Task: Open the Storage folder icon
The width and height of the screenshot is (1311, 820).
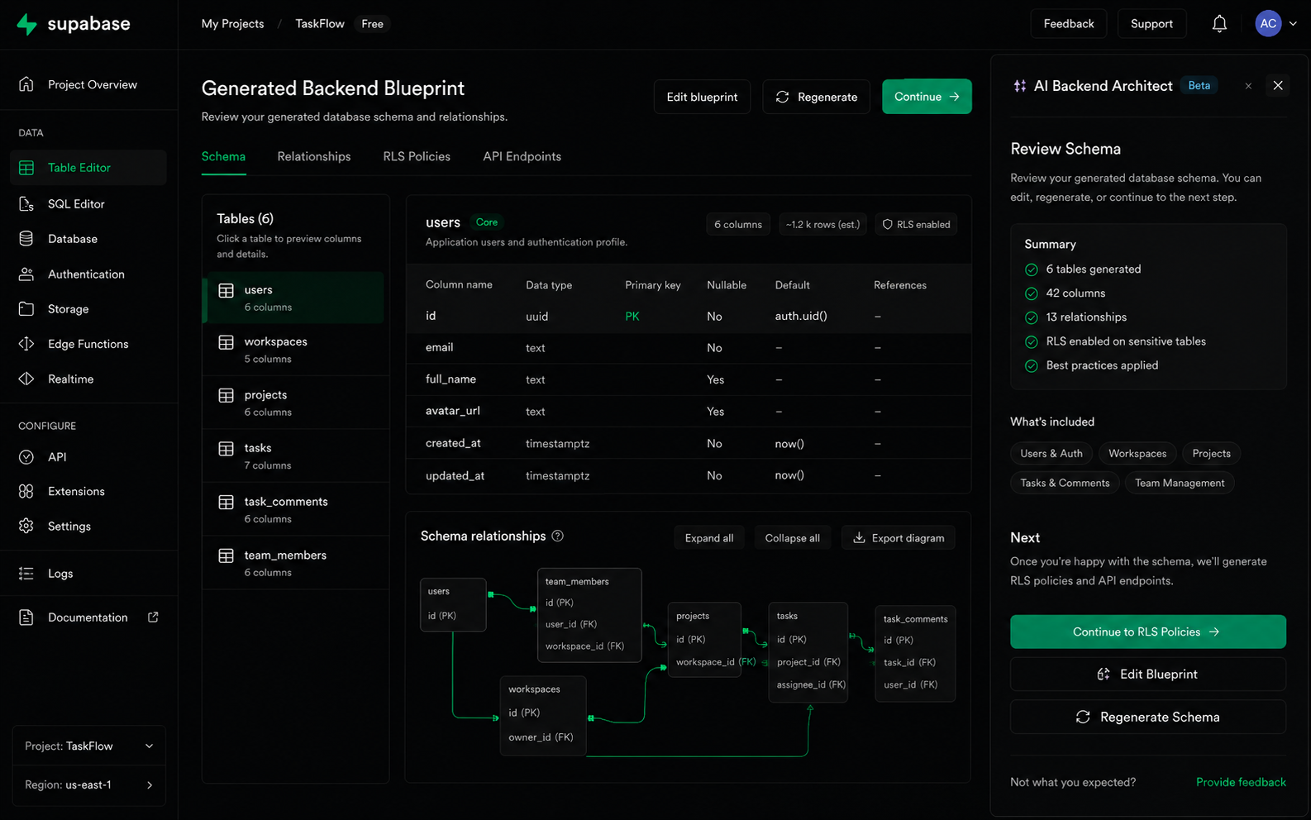Action: pos(26,309)
